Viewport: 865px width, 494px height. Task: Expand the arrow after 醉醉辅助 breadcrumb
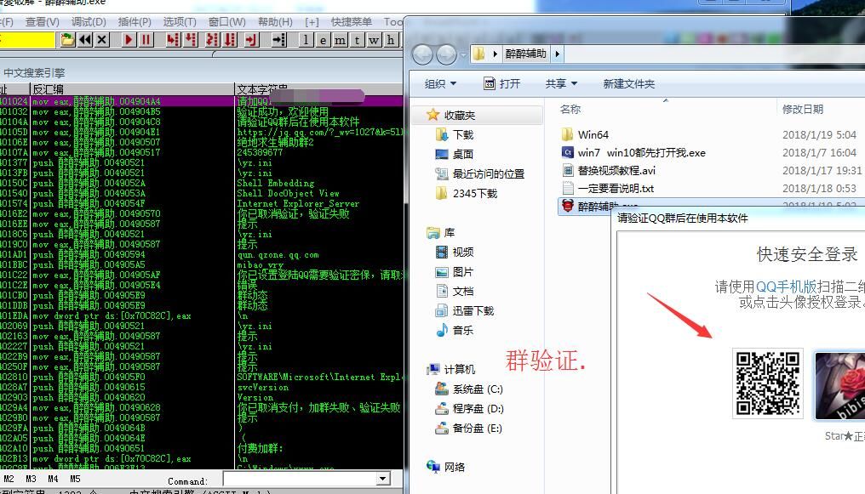coord(557,54)
